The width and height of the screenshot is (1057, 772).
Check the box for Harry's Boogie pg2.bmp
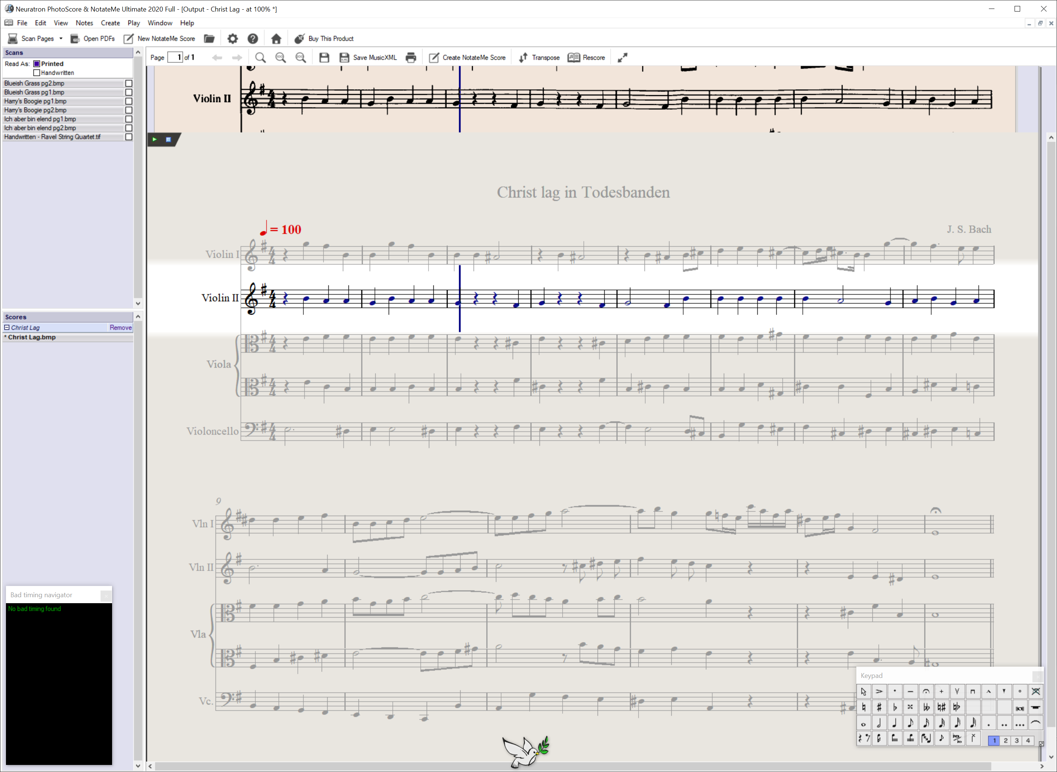(129, 110)
